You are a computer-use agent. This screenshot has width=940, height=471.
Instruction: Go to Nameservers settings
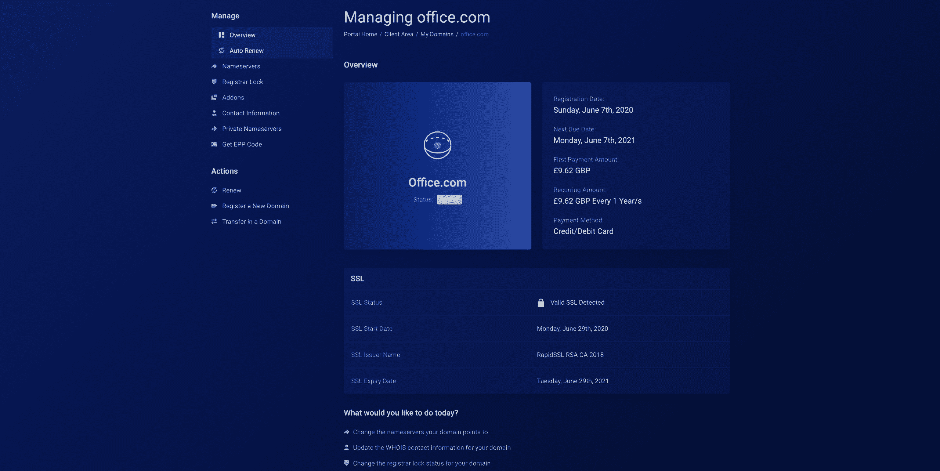(x=241, y=66)
